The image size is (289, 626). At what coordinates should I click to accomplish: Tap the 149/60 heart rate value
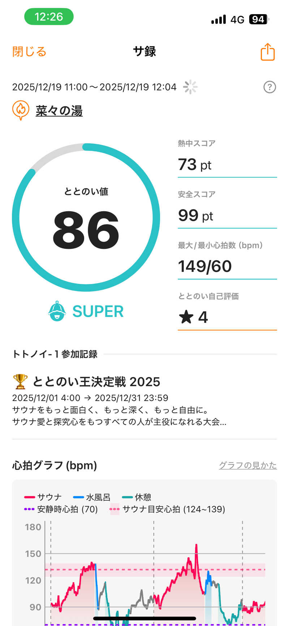(x=205, y=267)
